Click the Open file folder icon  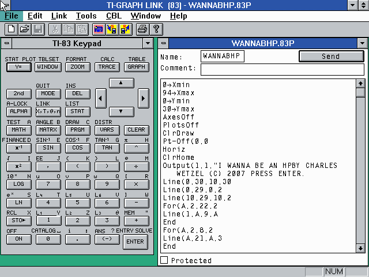coord(25,29)
